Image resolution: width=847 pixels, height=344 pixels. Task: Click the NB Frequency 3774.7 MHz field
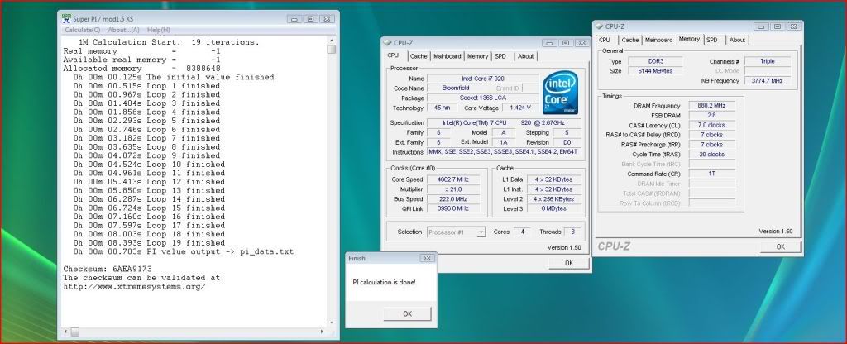[768, 81]
